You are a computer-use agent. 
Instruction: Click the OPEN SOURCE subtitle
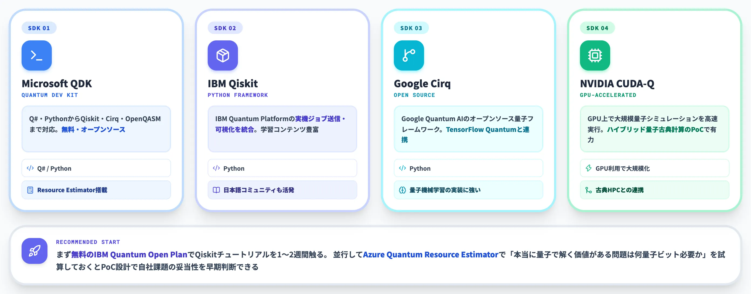click(x=414, y=95)
